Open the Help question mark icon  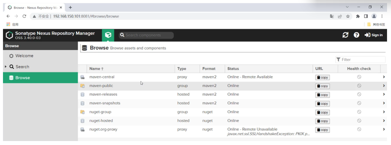click(x=357, y=35)
